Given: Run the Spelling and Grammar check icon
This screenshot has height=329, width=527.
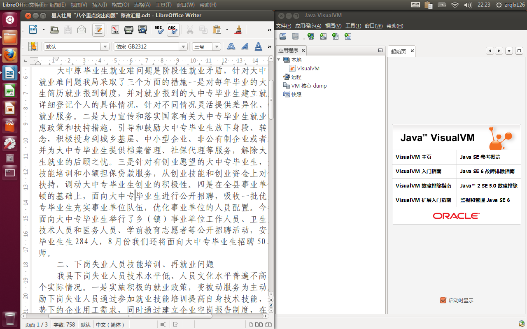Looking at the screenshot, I should tap(159, 30).
